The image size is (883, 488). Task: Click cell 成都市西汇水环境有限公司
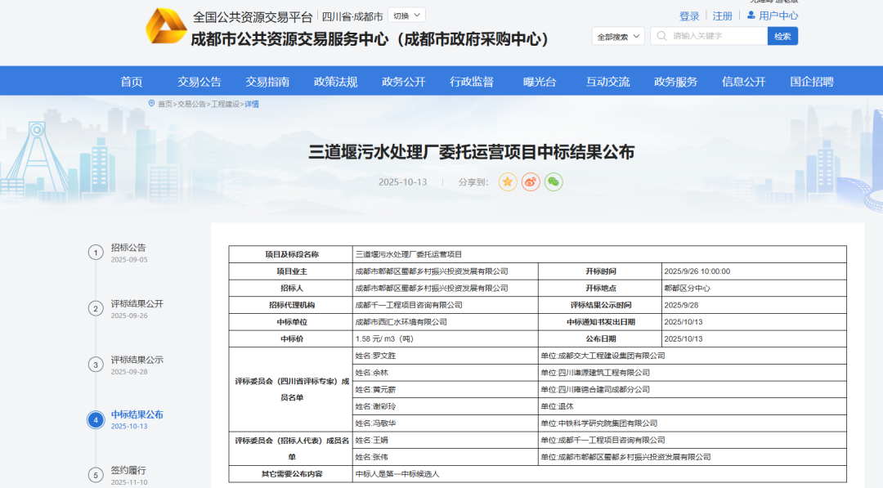tap(445, 322)
